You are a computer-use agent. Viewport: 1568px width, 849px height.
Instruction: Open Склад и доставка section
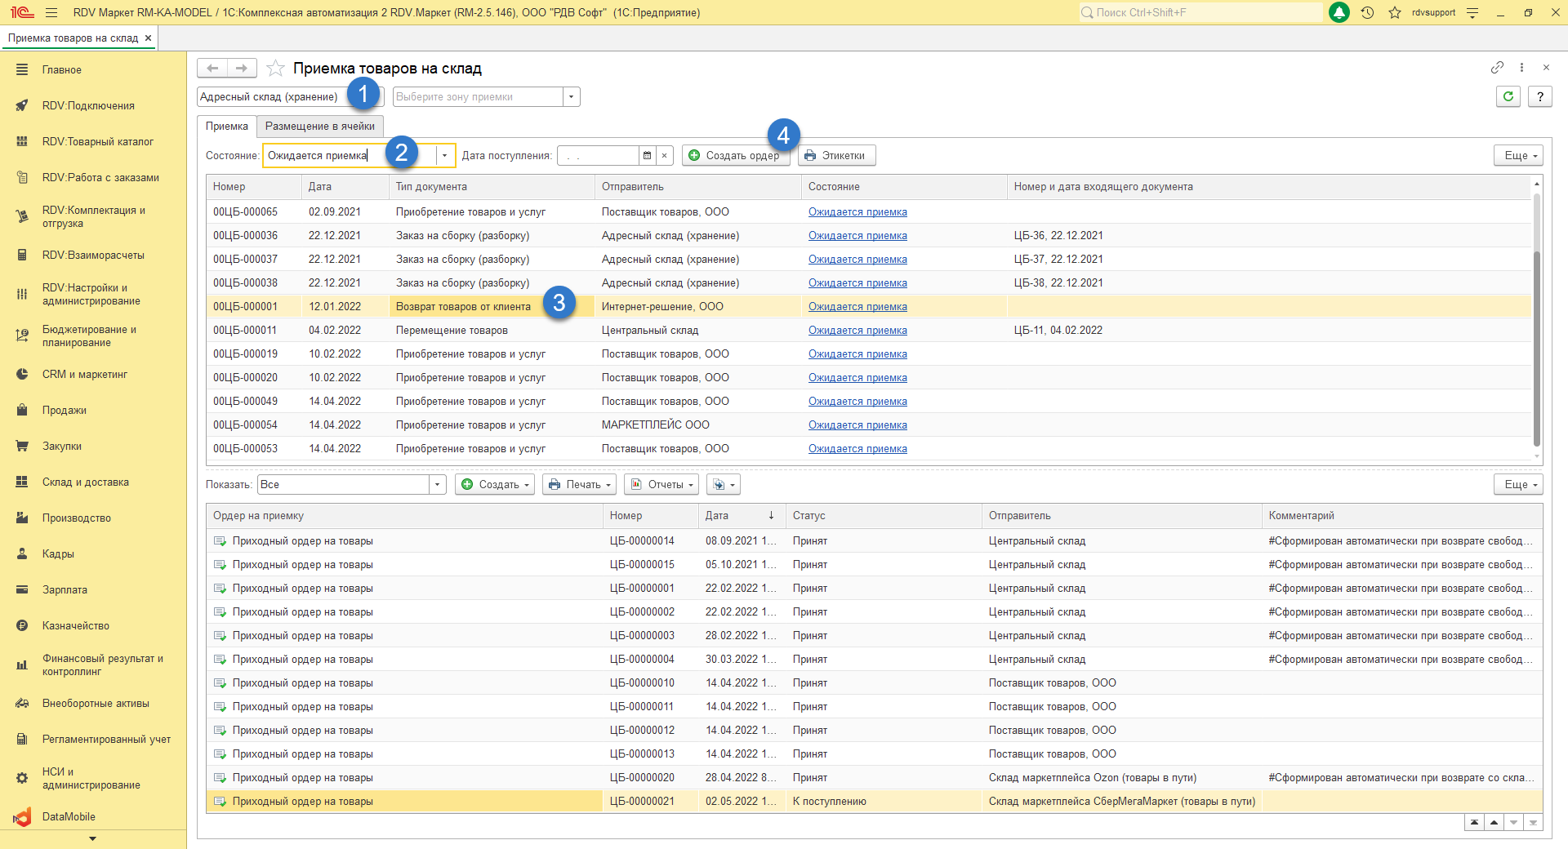85,482
